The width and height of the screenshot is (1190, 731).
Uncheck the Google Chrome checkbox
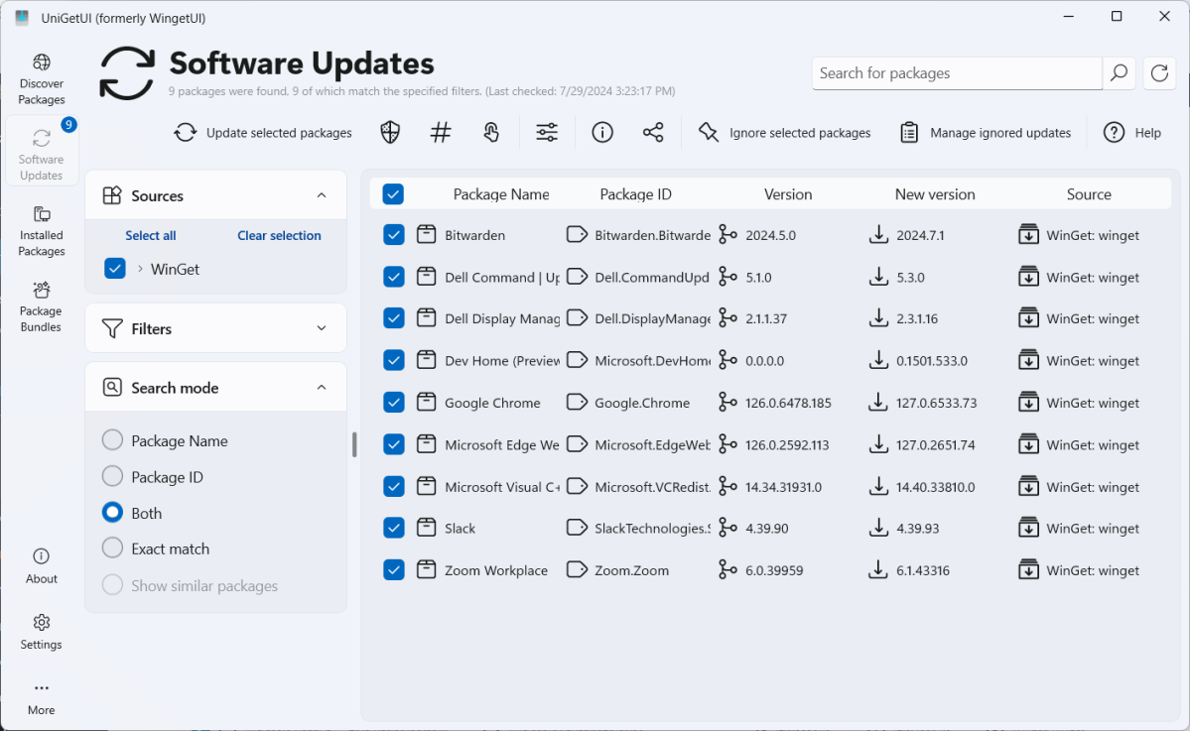[393, 402]
